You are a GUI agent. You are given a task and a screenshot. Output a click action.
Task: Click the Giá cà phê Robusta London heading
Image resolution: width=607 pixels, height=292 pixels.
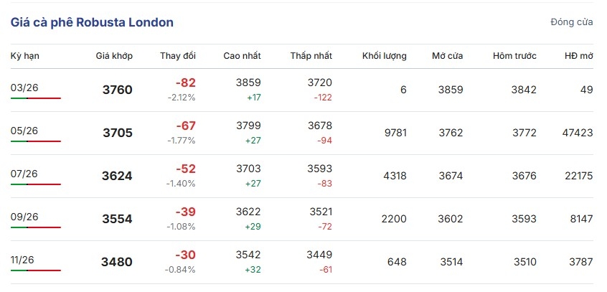92,22
